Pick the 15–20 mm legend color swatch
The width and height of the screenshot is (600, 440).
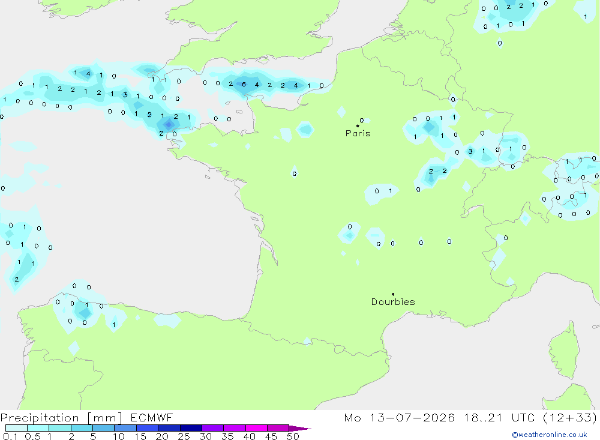click(x=147, y=428)
